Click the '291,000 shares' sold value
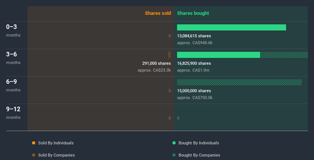Image resolution: width=314 pixels, height=160 pixels. pyautogui.click(x=156, y=64)
